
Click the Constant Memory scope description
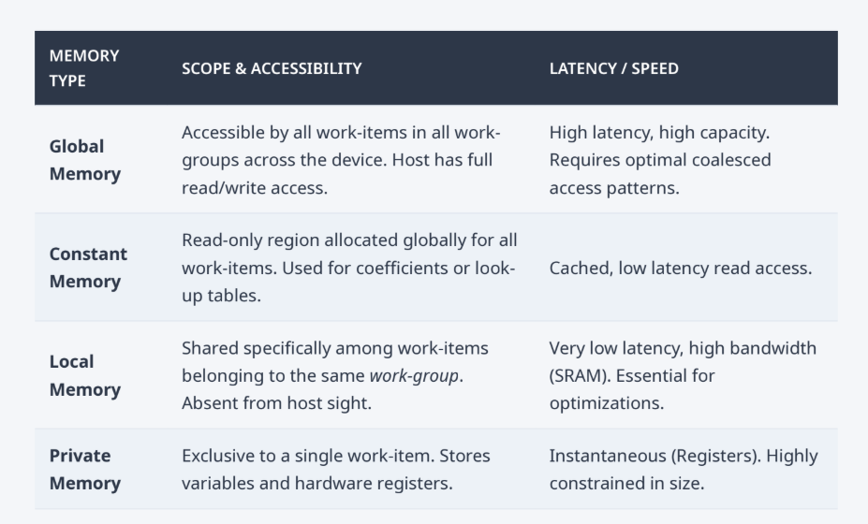pos(349,268)
